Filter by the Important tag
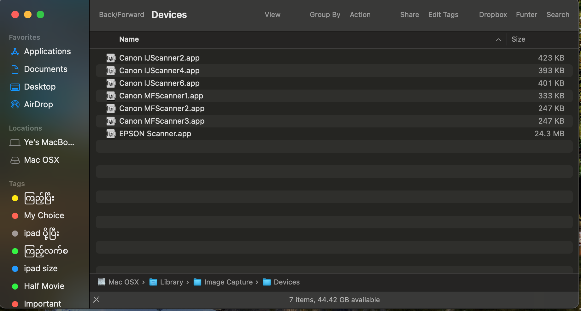Screen dimensions: 581x311 point(43,304)
